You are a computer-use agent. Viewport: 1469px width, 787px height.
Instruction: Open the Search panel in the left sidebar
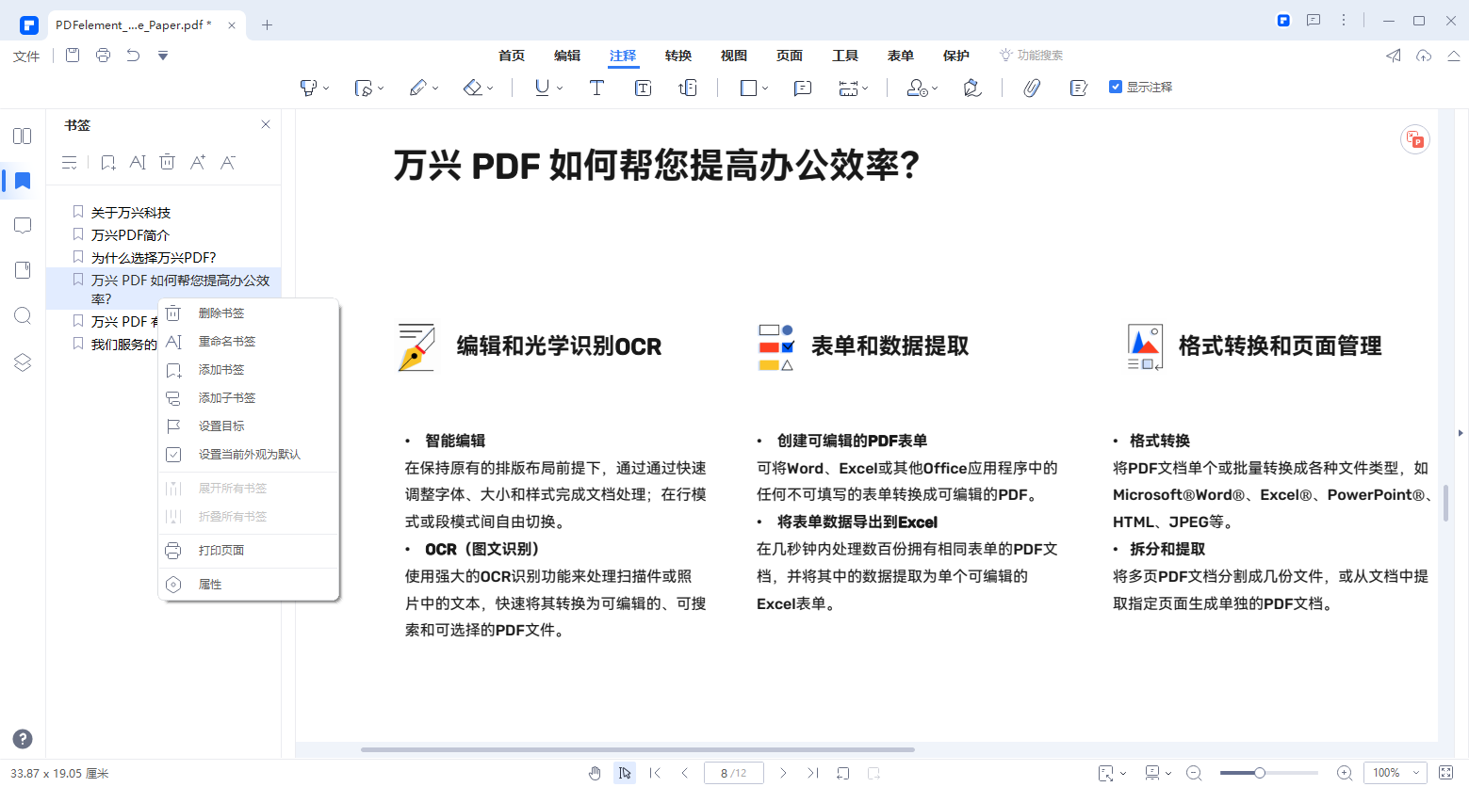pyautogui.click(x=22, y=315)
